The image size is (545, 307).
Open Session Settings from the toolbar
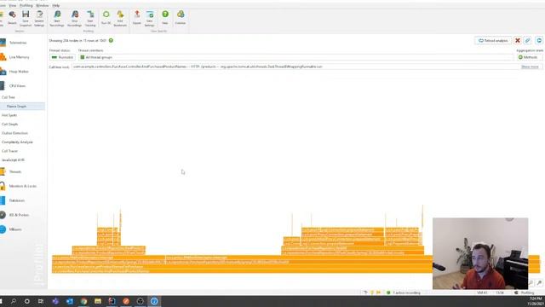39,18
